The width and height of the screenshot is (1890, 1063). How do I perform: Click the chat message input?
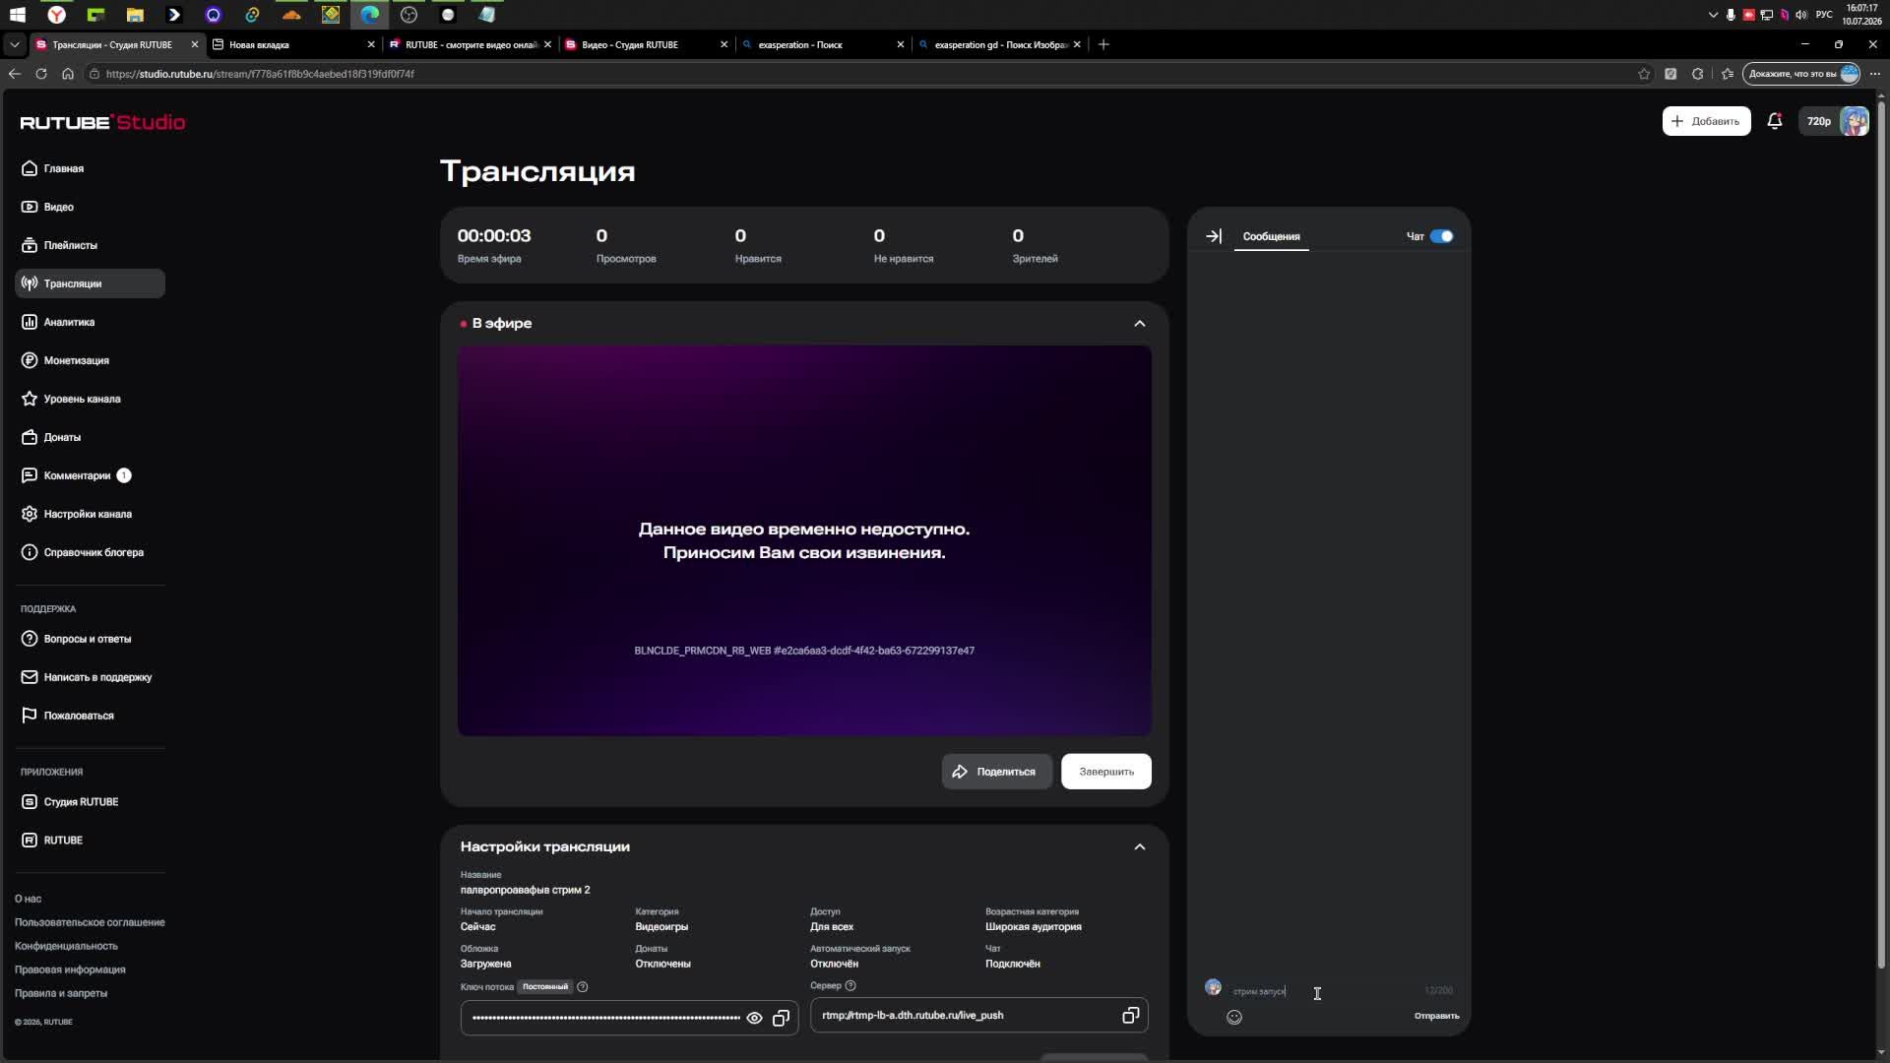point(1324,991)
